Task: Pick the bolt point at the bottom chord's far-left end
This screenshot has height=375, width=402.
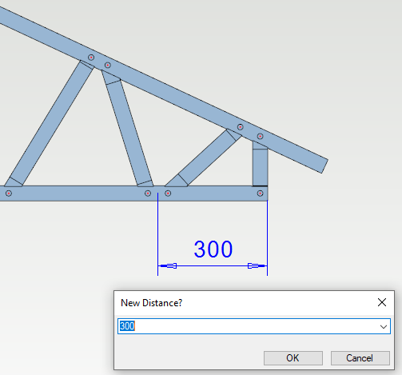Action: [x=9, y=193]
